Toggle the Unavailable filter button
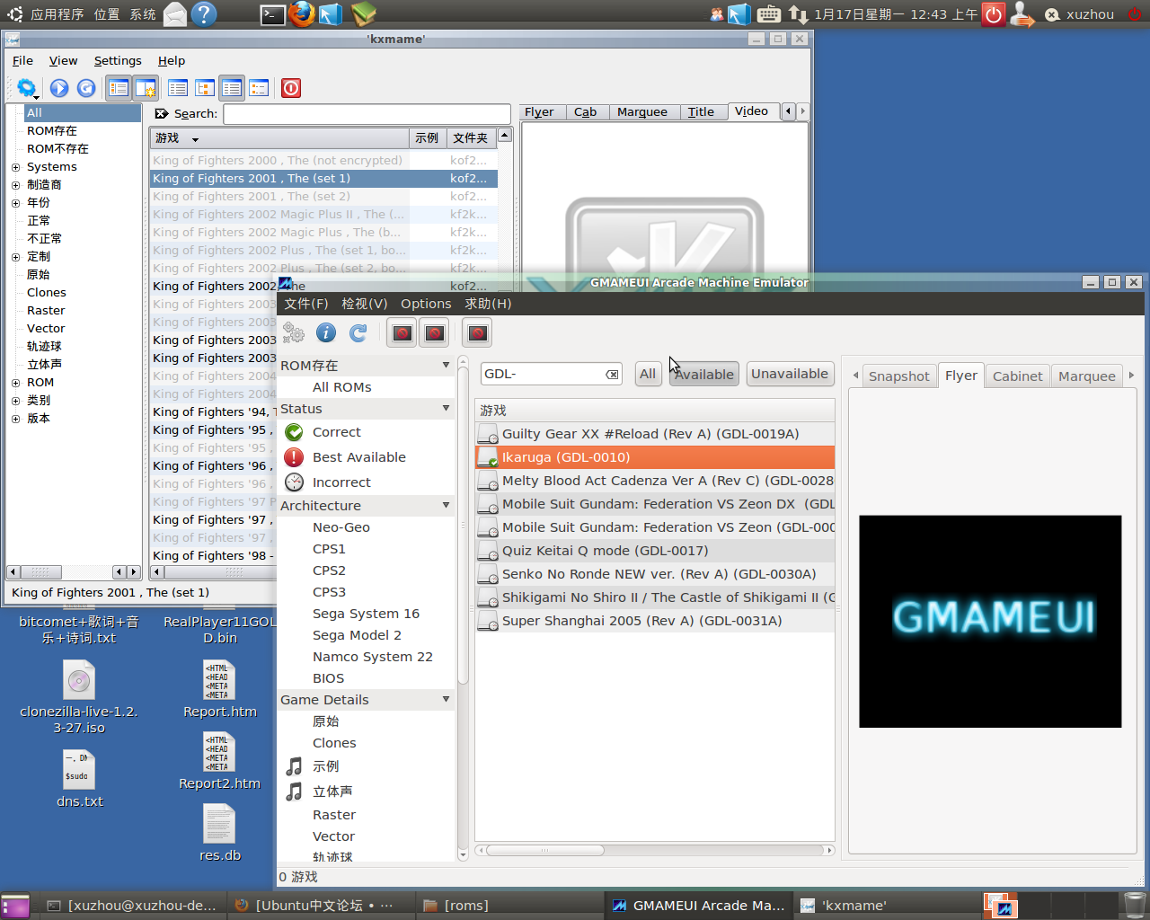Viewport: 1150px width, 920px height. pyautogui.click(x=790, y=374)
